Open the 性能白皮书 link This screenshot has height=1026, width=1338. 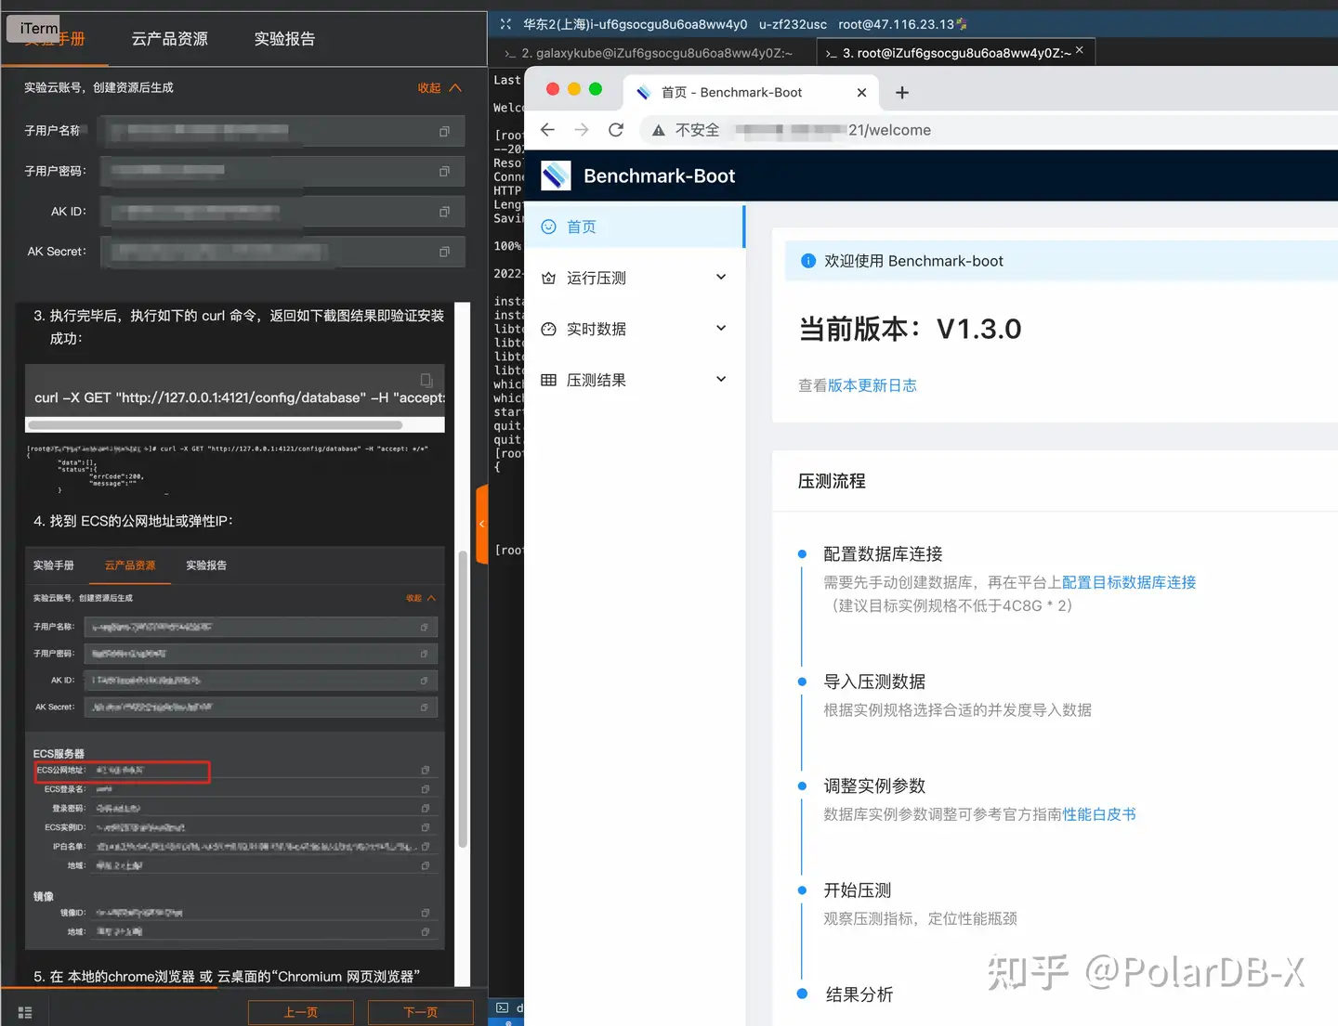1099,814
